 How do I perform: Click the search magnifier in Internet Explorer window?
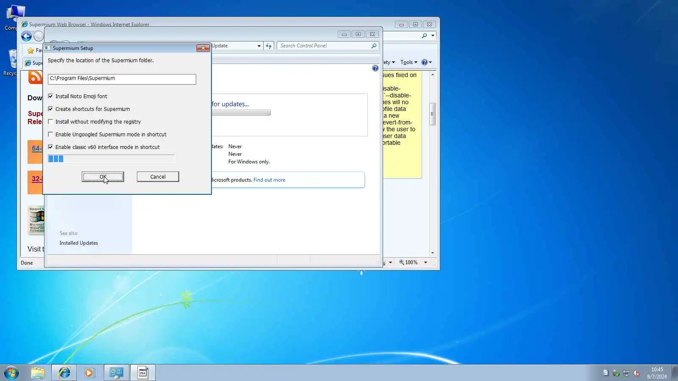(x=424, y=36)
